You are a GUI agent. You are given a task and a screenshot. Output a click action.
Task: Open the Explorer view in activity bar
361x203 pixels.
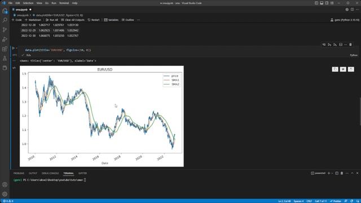tap(5, 11)
